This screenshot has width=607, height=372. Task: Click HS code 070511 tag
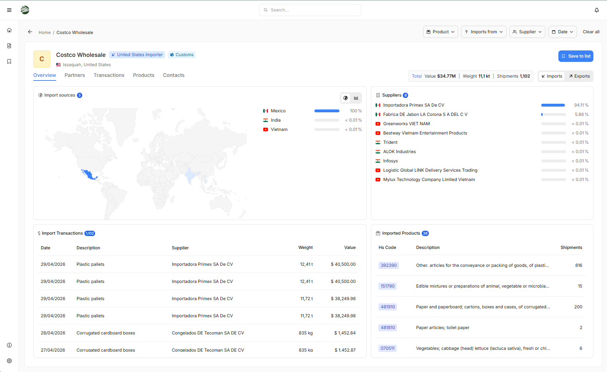click(x=388, y=348)
